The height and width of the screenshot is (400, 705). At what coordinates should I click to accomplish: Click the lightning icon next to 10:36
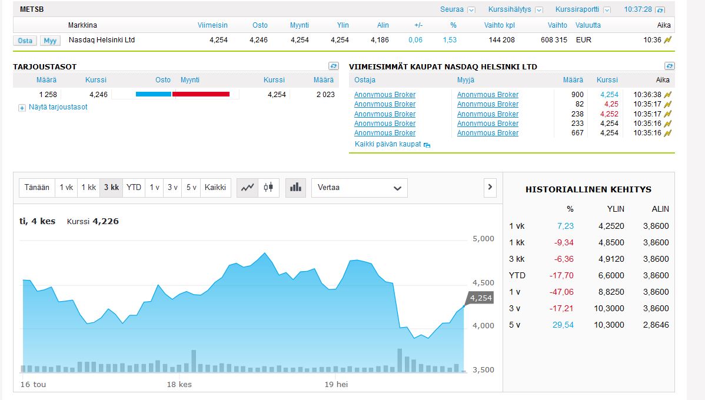pos(668,40)
